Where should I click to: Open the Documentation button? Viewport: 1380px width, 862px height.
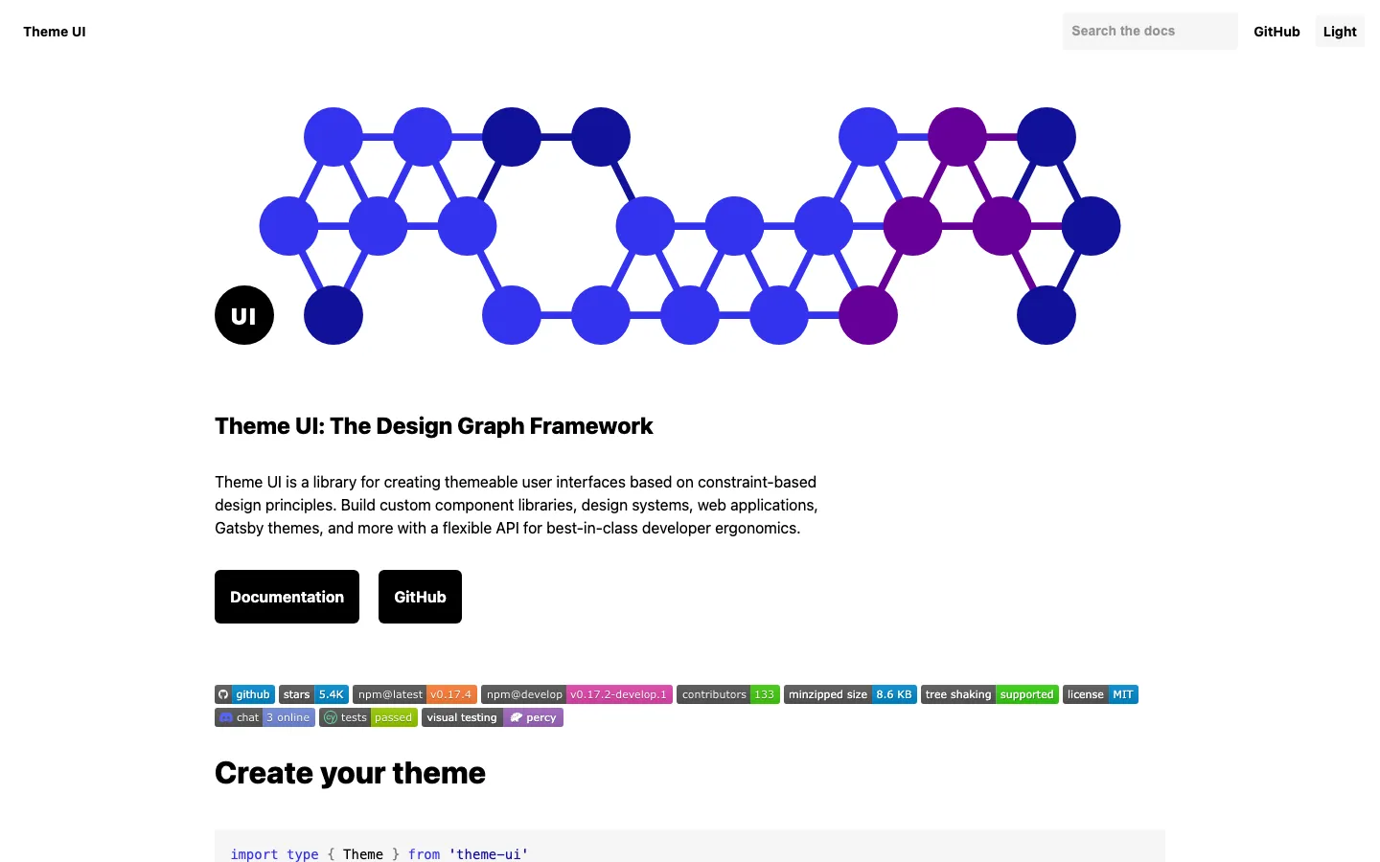(287, 597)
